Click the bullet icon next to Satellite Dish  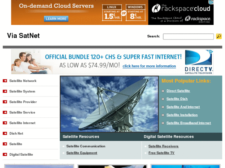click(x=163, y=99)
